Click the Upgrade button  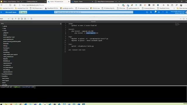[x=23, y=12]
